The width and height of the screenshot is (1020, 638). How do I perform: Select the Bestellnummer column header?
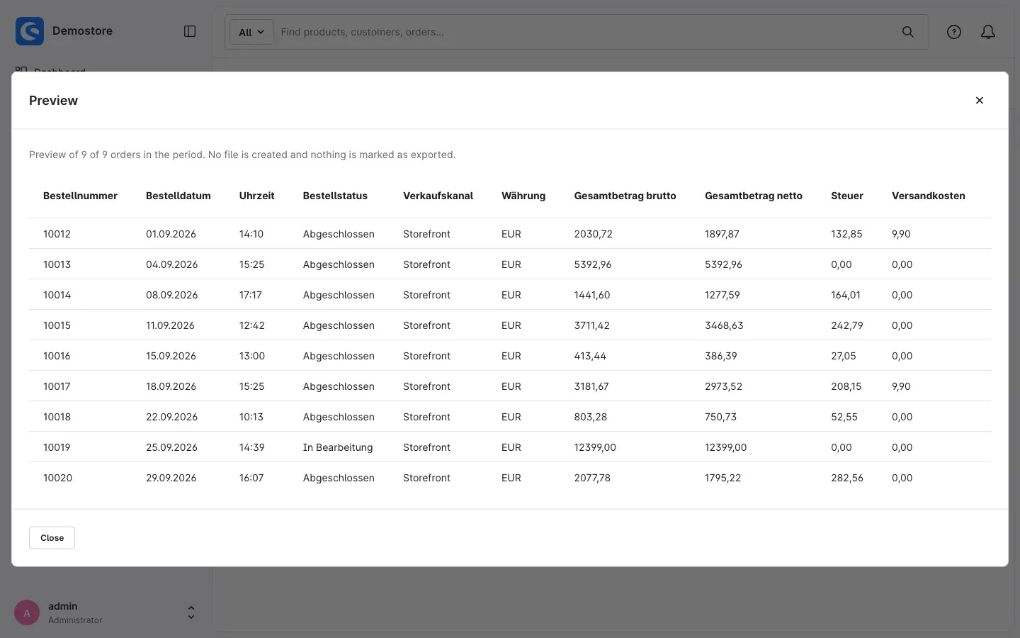tap(80, 196)
